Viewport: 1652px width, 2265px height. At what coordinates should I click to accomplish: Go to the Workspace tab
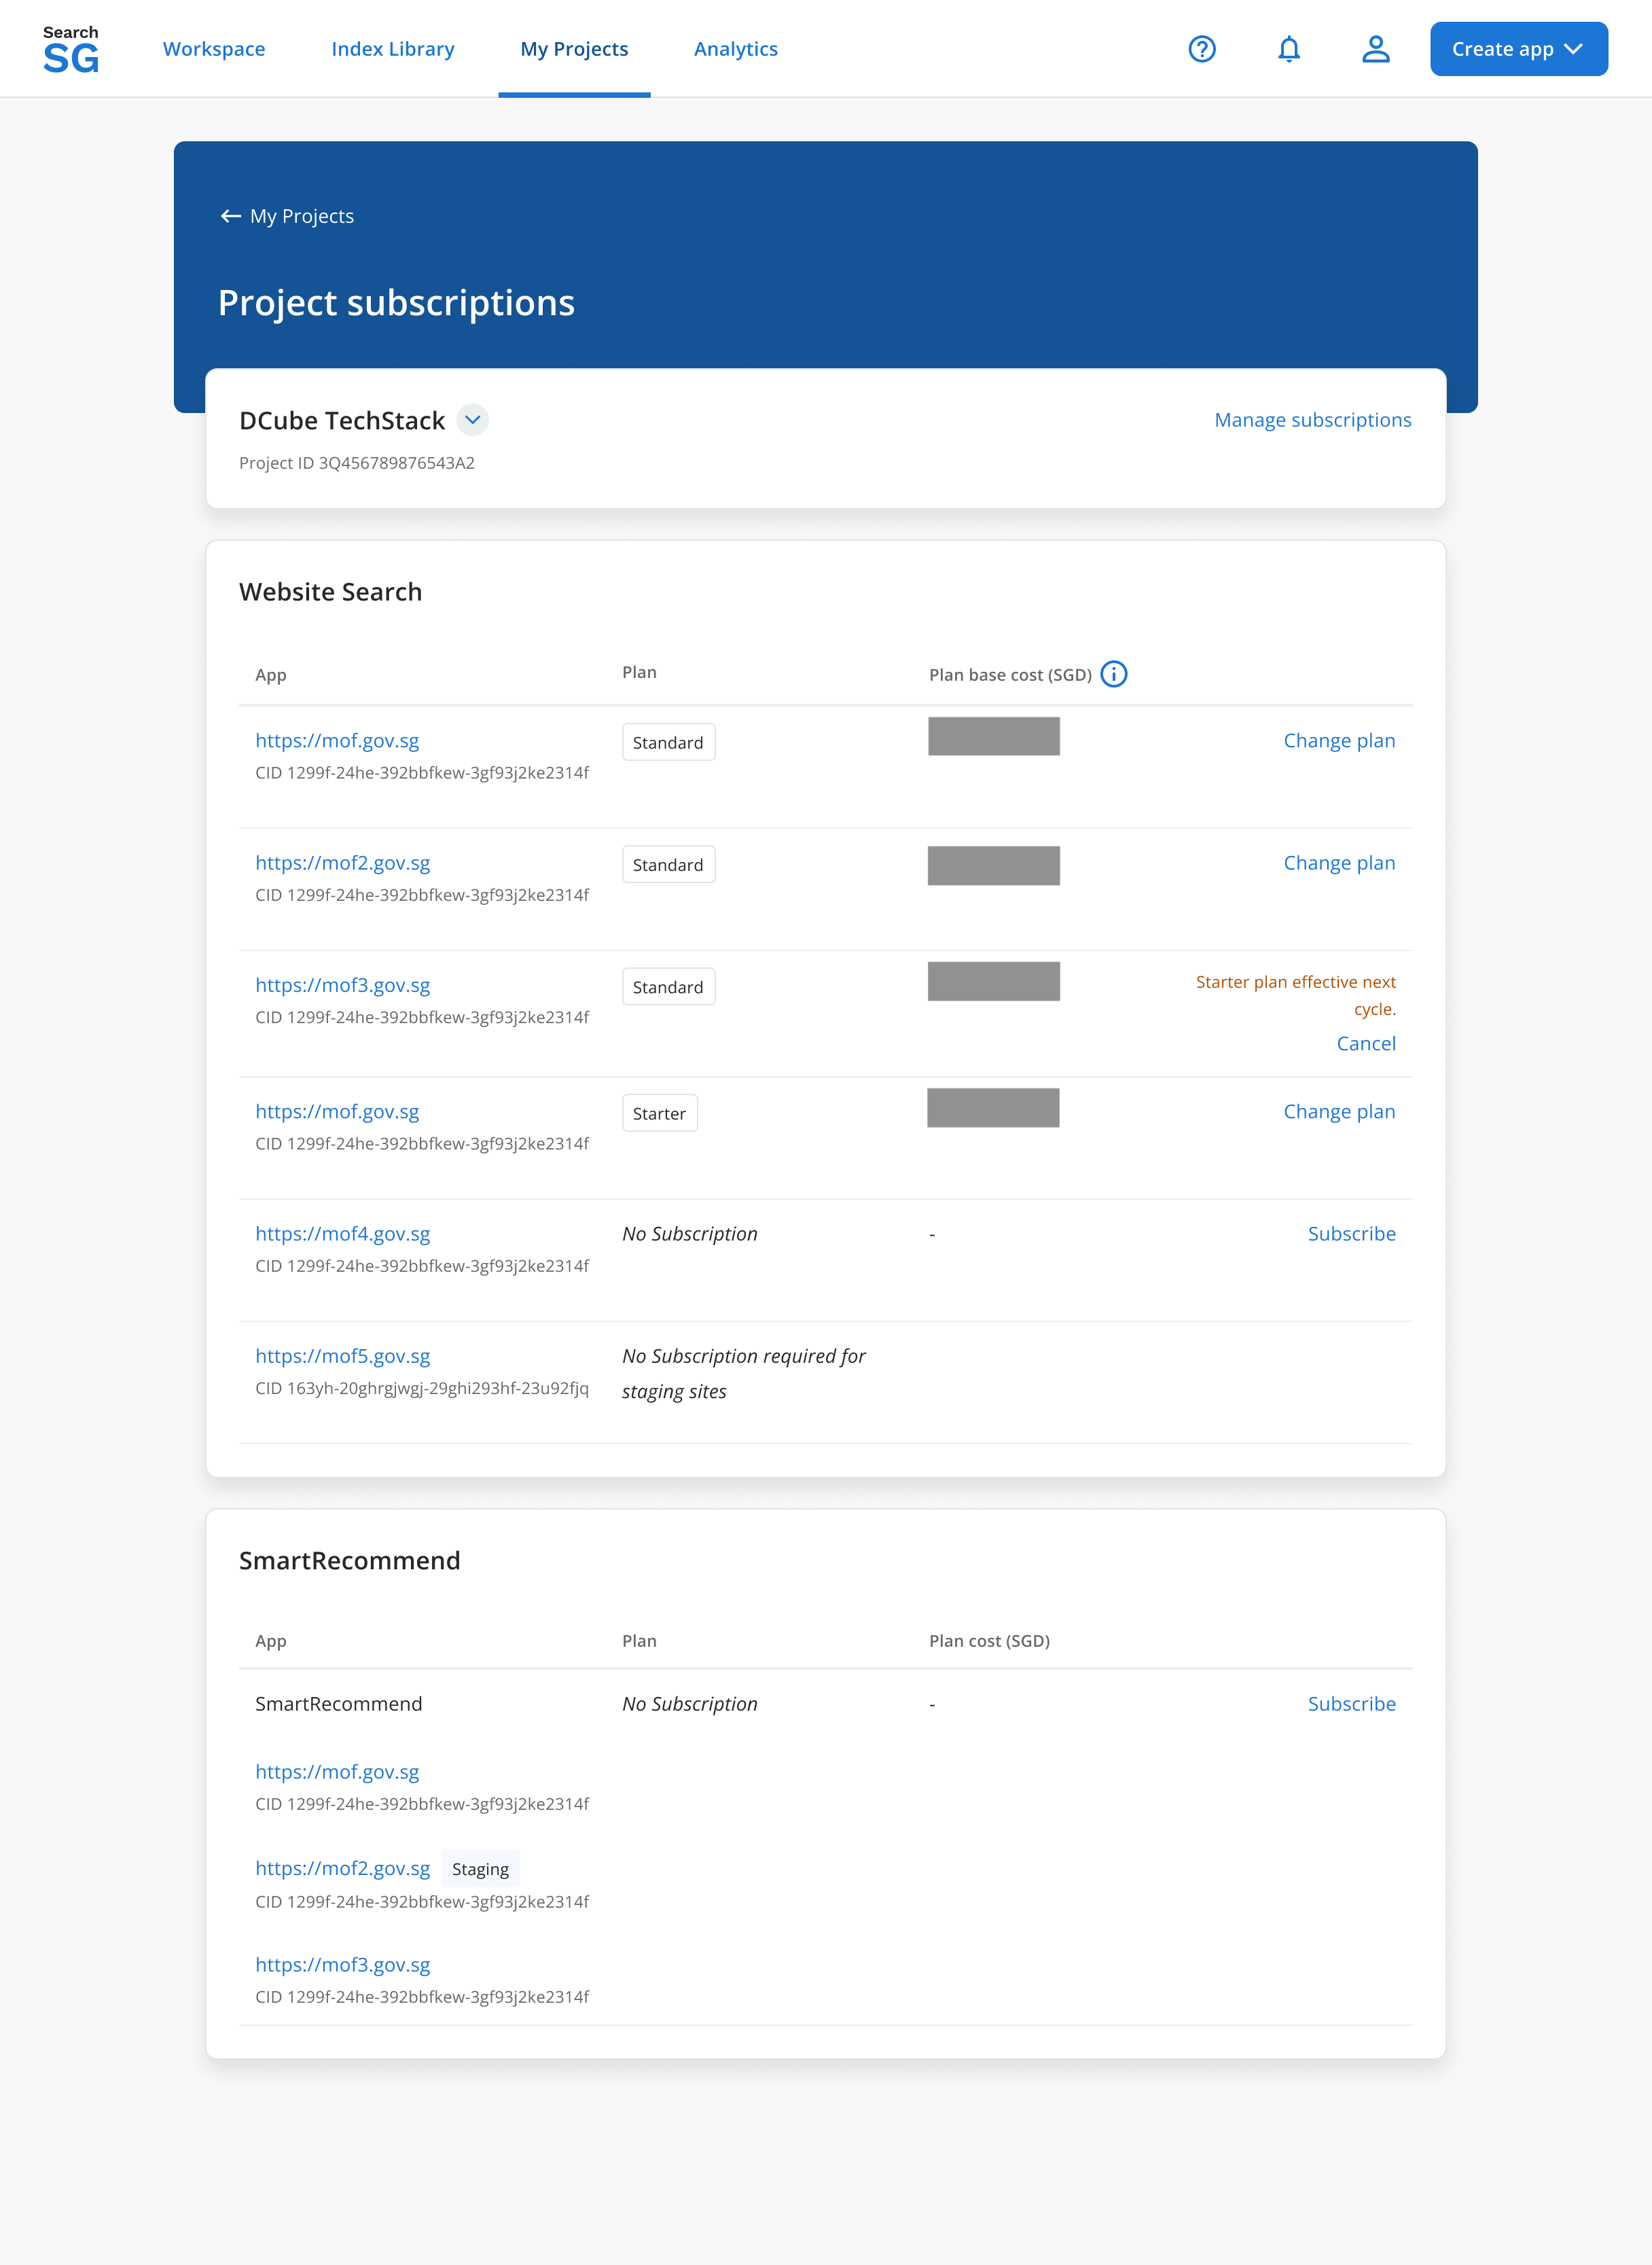(214, 49)
